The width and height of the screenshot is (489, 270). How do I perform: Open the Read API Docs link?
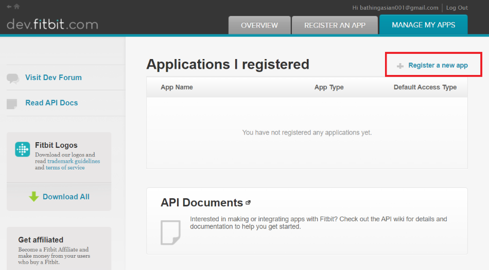(x=51, y=103)
